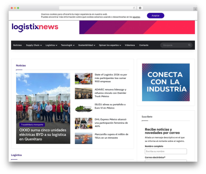
Task: Click the Suscríbete sidebar heading
Action: click(147, 117)
